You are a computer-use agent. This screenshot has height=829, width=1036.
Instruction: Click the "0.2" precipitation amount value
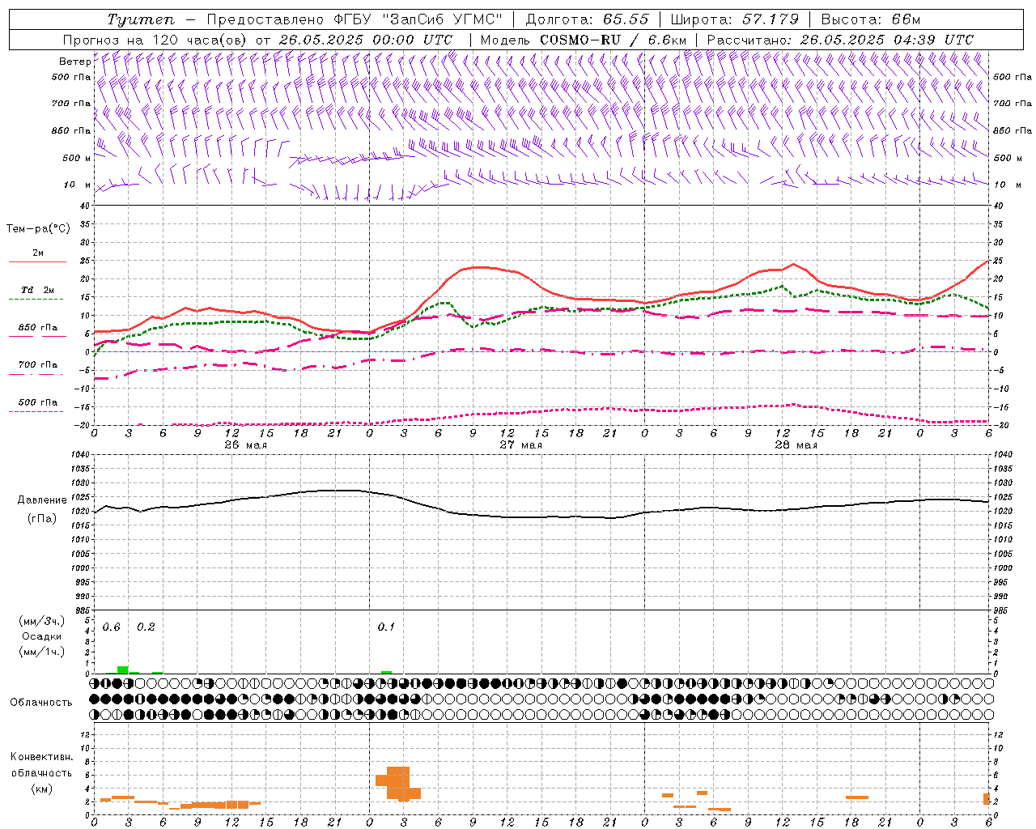(146, 627)
